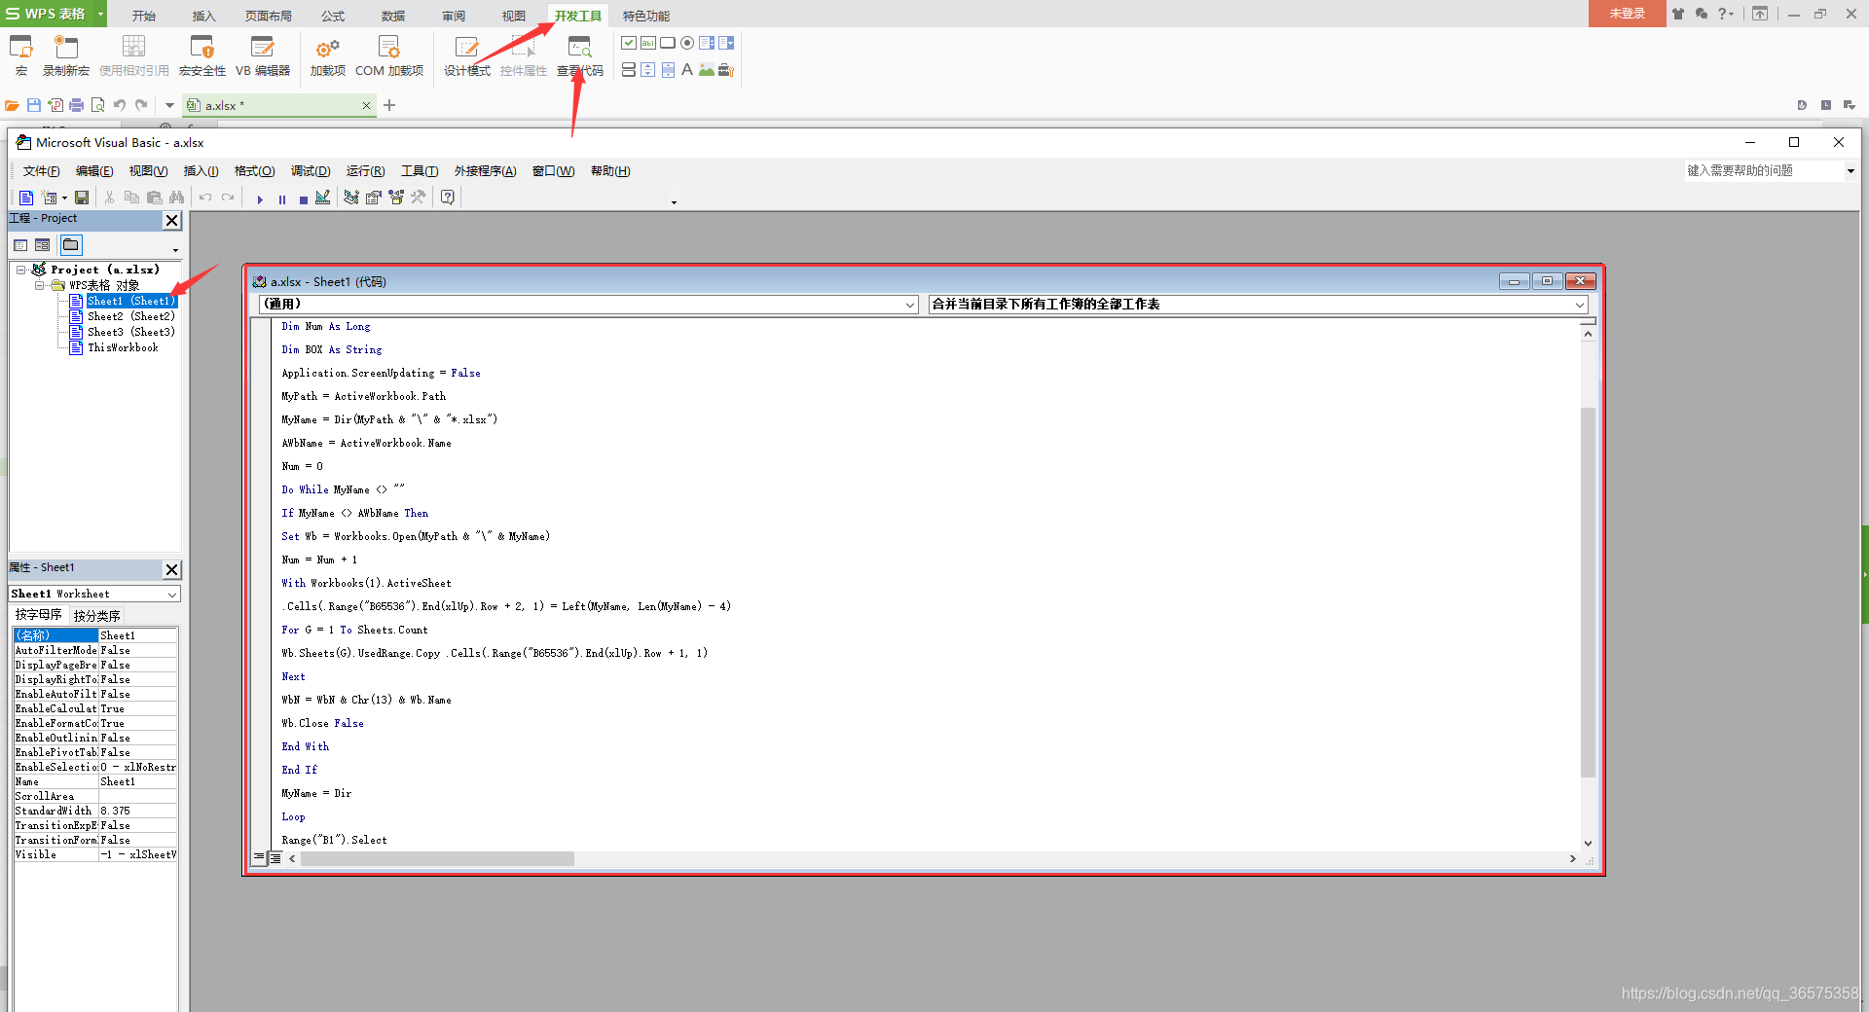The image size is (1869, 1012).
Task: Toggle 设计模式 design mode
Action: [467, 55]
